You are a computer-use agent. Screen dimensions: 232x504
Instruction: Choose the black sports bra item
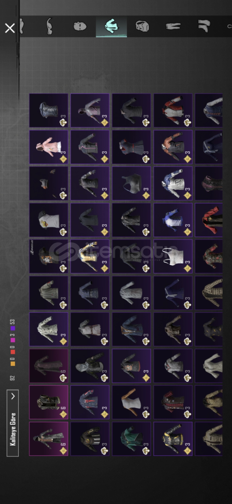[x=132, y=183]
